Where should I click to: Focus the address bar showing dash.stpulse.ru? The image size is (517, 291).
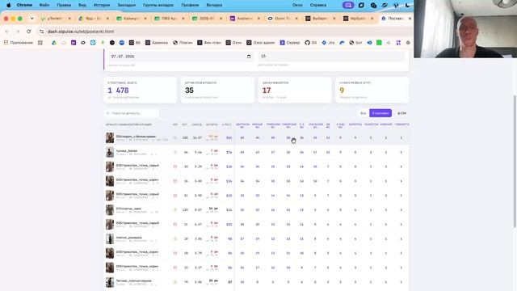click(225, 32)
